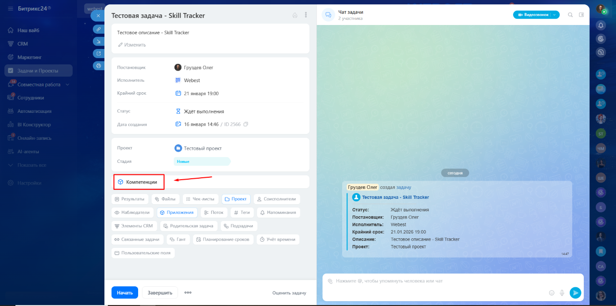
Task: Send the chat message arrow button
Action: point(576,293)
